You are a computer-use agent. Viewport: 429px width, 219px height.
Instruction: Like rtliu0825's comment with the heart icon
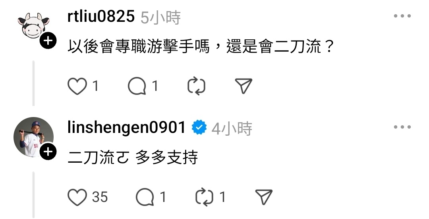tap(77, 86)
